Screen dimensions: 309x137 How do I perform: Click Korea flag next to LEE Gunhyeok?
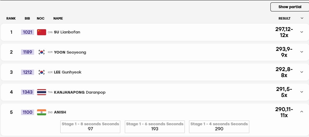pyautogui.click(x=42, y=72)
